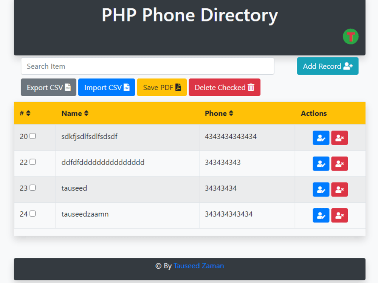Check the box for row 24
This screenshot has height=283, width=378.
(x=33, y=214)
